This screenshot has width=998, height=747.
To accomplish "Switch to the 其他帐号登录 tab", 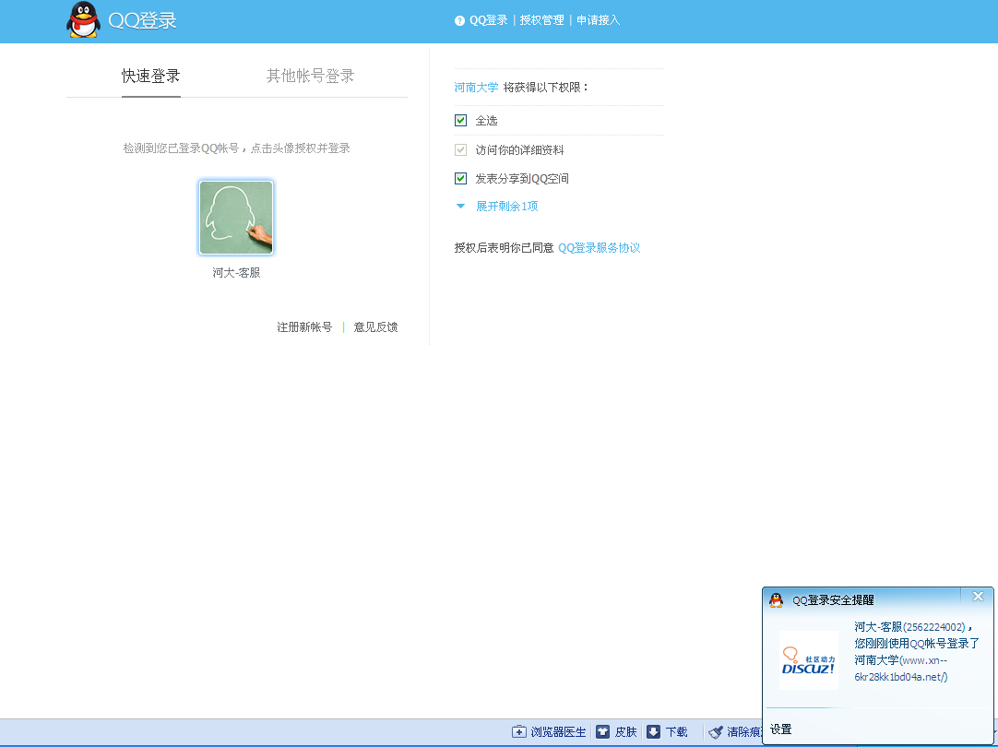I will (x=310, y=76).
